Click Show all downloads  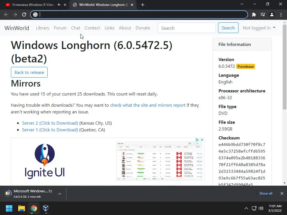(266, 193)
